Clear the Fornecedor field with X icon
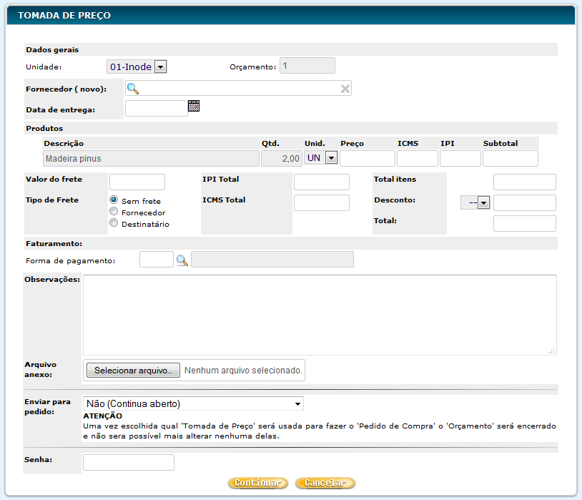 point(345,88)
